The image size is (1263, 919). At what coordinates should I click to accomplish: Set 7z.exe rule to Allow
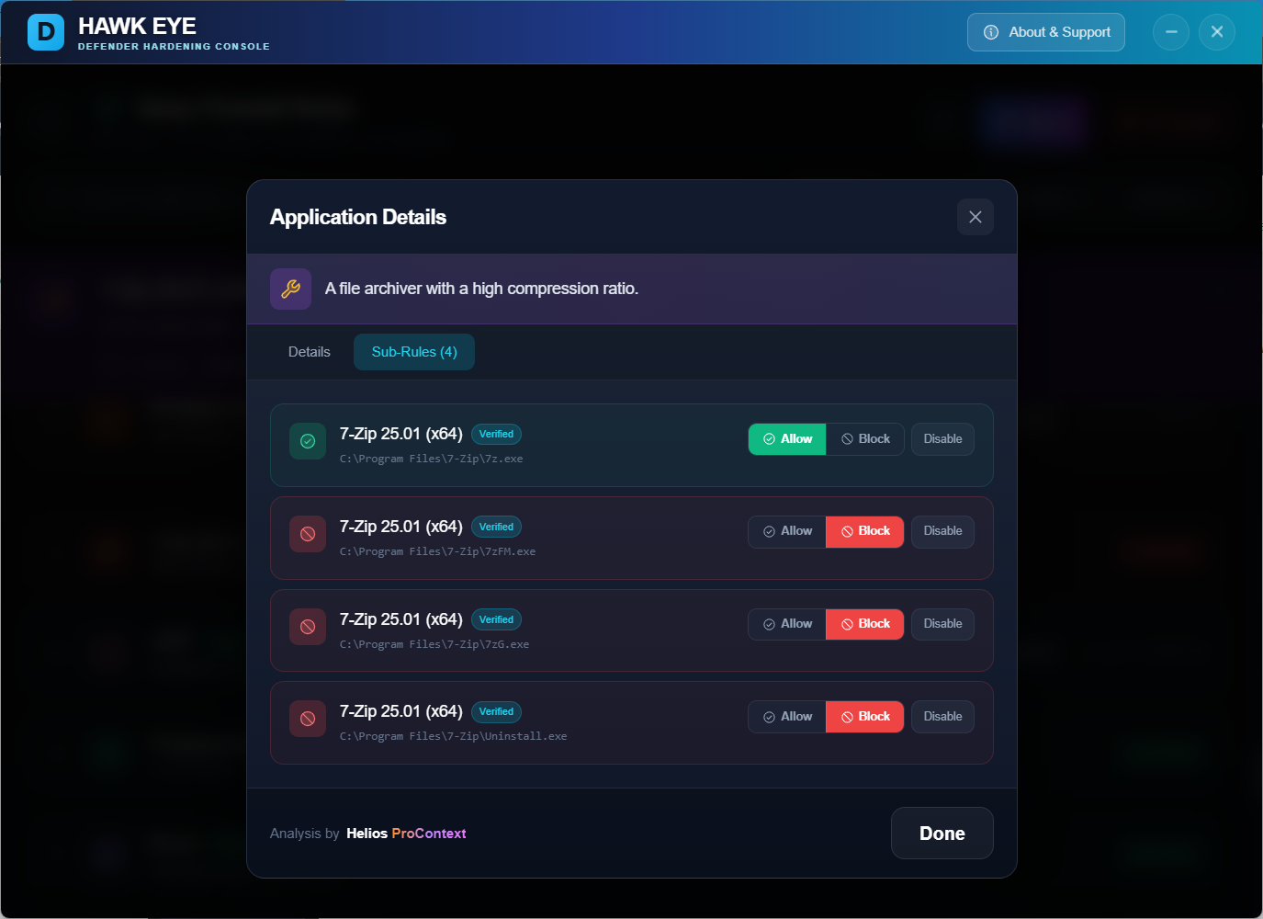787,439
